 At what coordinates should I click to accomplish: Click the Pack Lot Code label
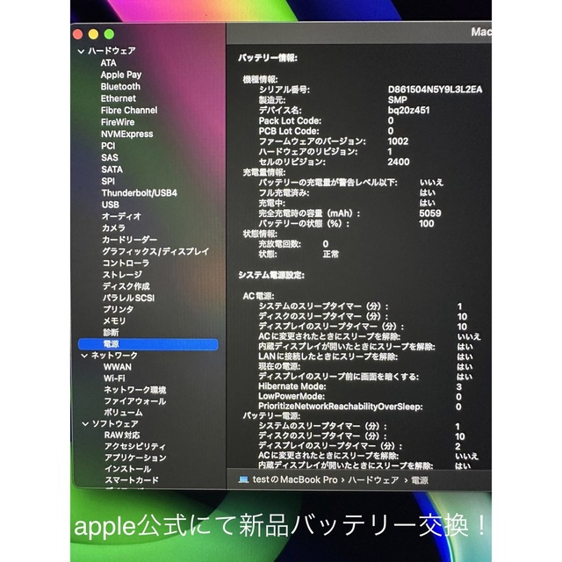click(x=290, y=121)
